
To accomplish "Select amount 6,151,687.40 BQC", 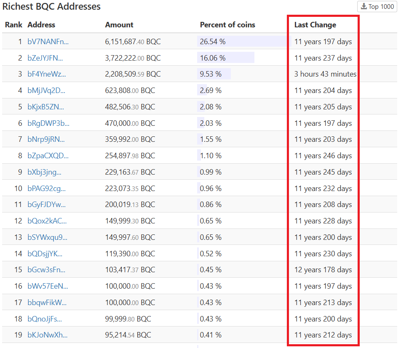I will click(133, 42).
